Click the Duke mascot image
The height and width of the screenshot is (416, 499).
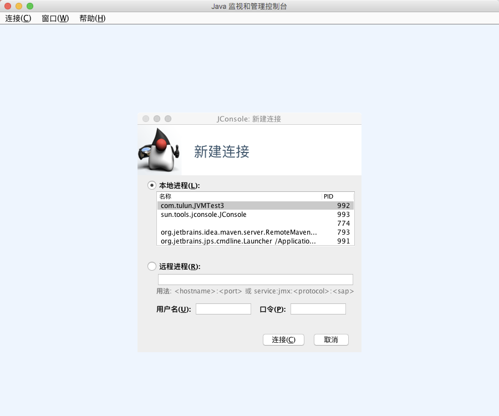159,150
